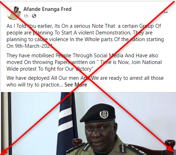Click the 1h post timestamp

coord(26,16)
